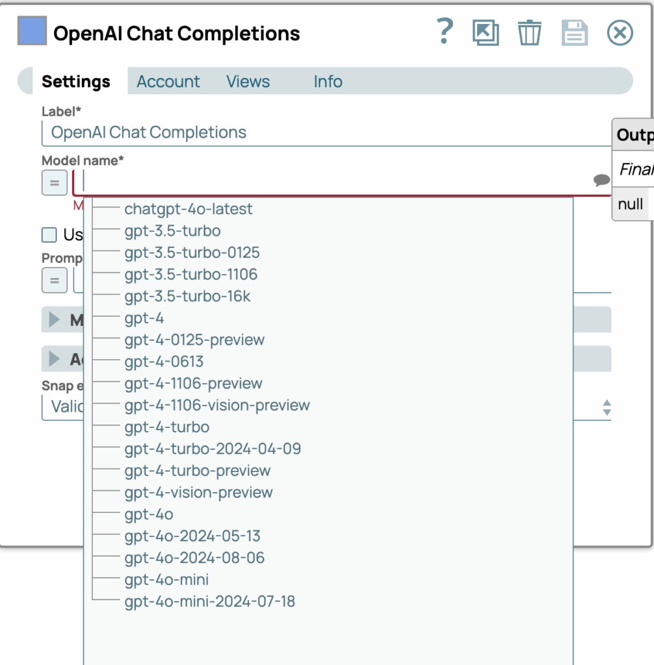Enable the checkbox below Model name
The image size is (654, 665).
click(49, 234)
